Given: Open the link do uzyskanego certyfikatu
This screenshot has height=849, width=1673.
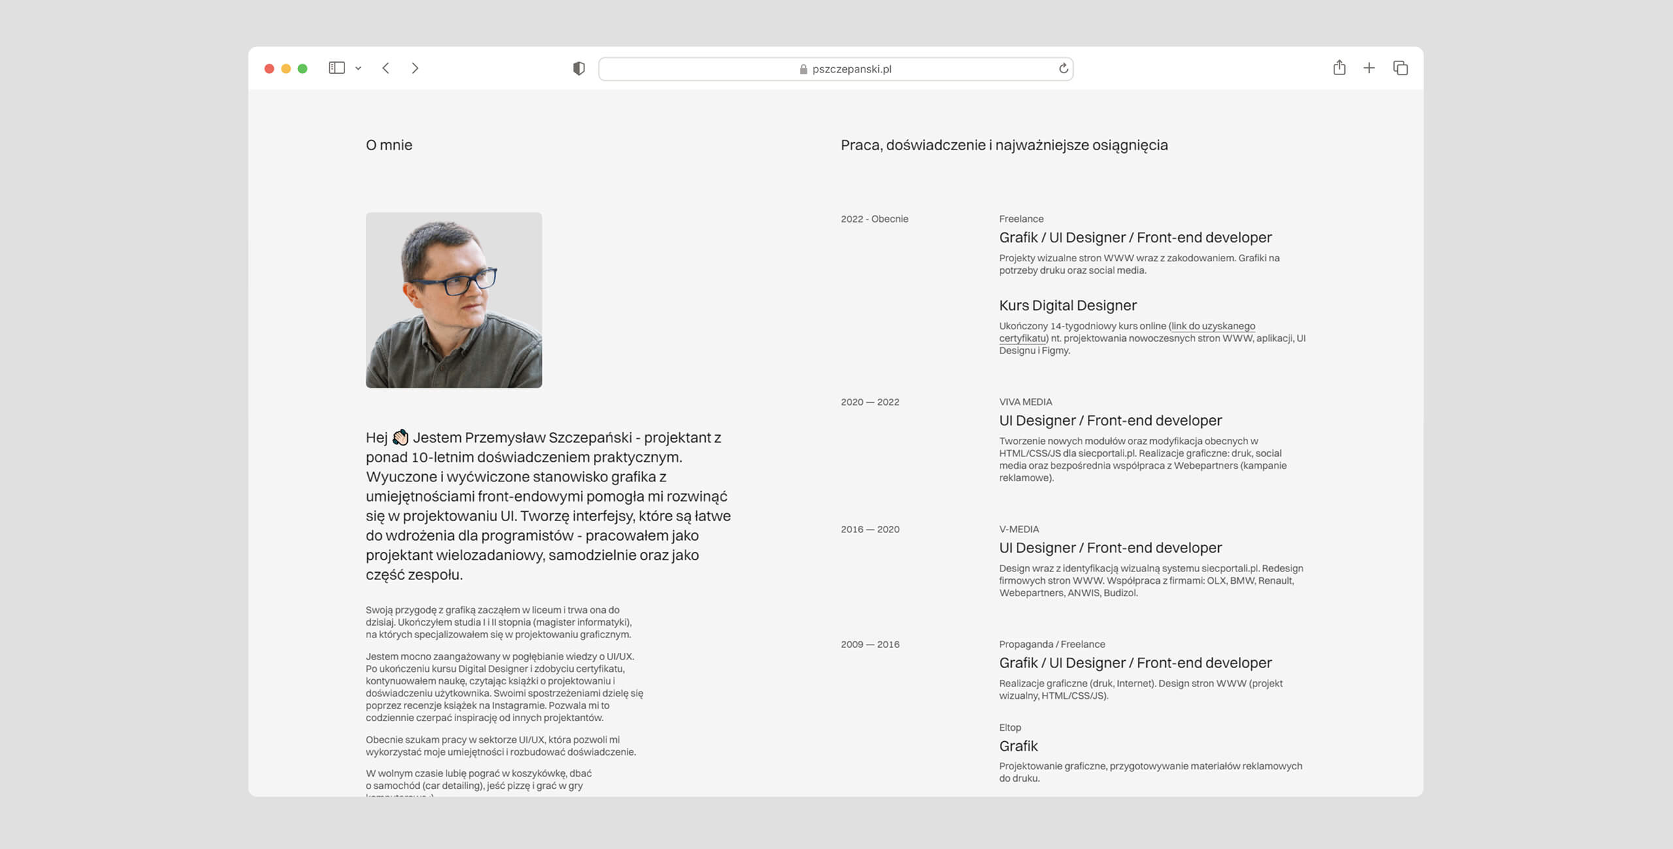Looking at the screenshot, I should [1212, 326].
